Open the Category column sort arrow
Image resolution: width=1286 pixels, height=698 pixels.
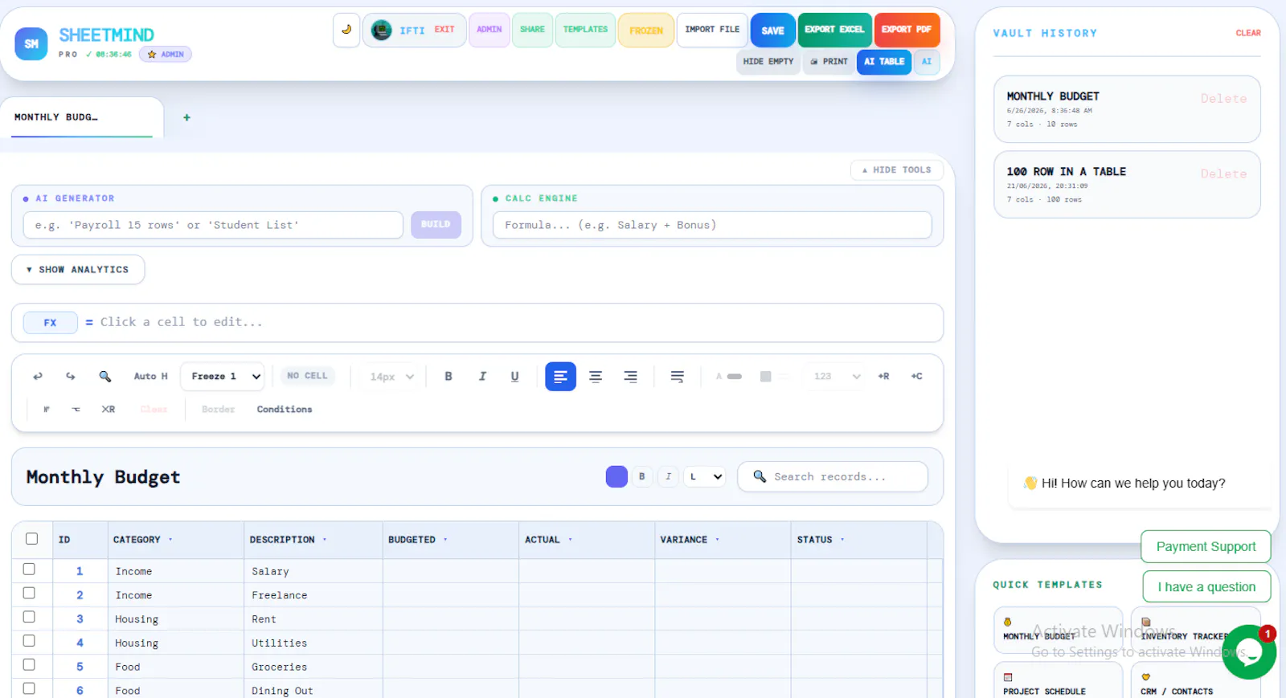click(x=170, y=540)
